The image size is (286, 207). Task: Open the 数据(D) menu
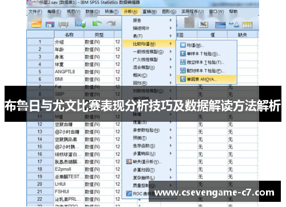(x=93, y=12)
